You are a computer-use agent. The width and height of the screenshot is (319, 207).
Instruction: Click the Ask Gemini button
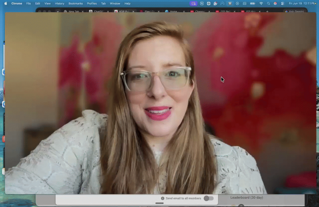point(294,11)
